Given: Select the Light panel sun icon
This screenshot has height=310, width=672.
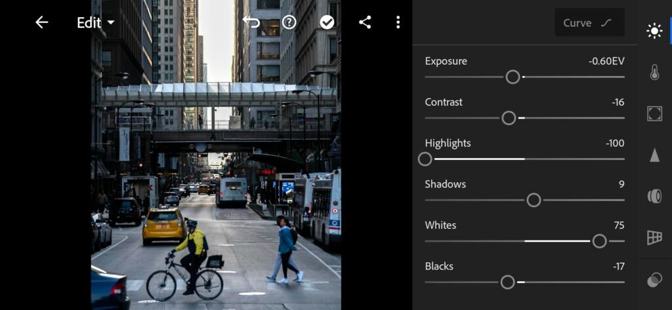Looking at the screenshot, I should tap(654, 31).
